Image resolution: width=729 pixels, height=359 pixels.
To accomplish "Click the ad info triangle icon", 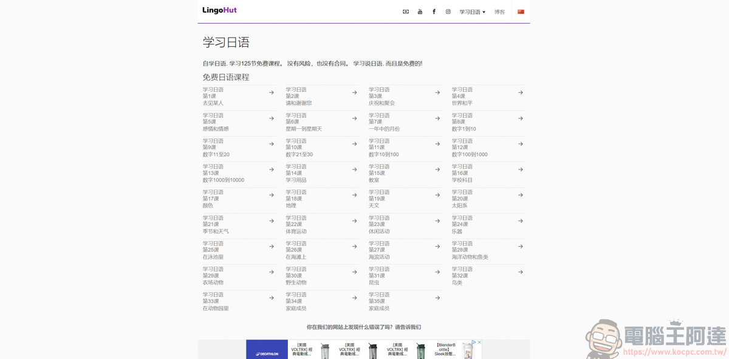I will (474, 343).
